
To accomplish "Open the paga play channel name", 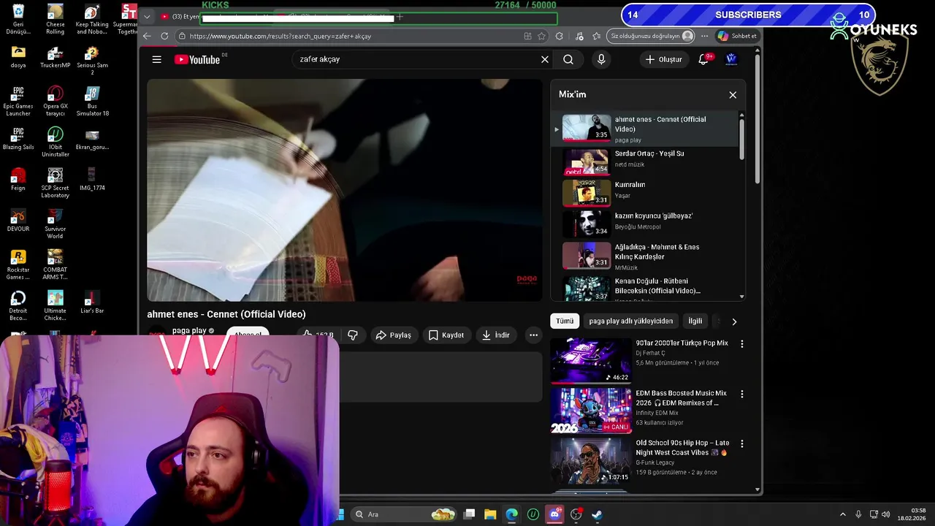I will click(189, 330).
